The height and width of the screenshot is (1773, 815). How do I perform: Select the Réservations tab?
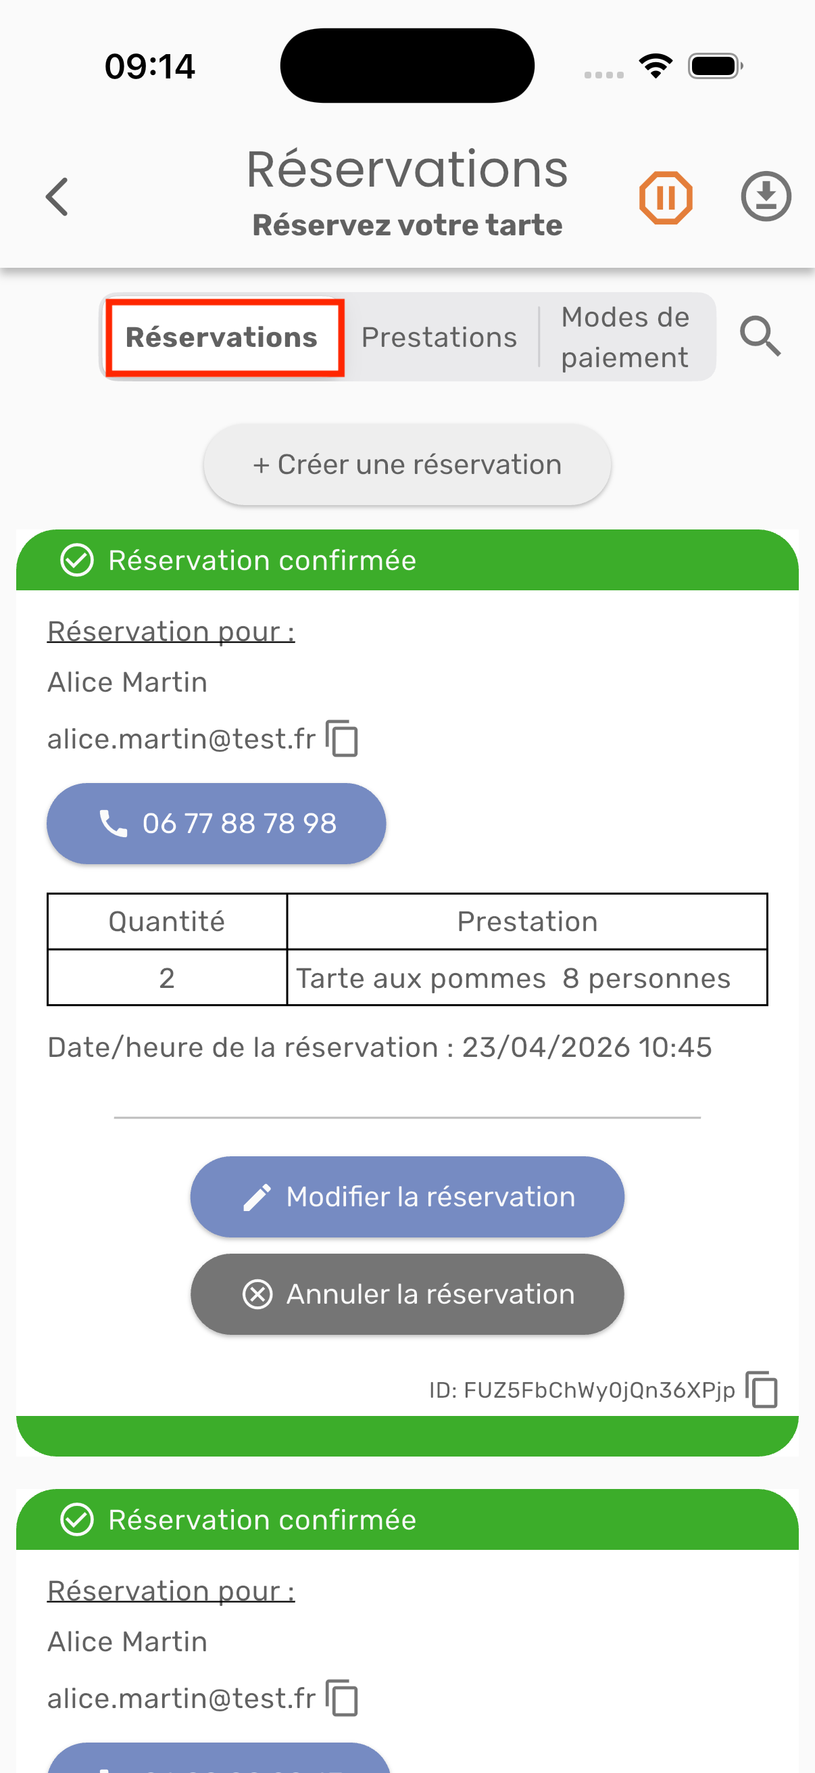point(222,337)
